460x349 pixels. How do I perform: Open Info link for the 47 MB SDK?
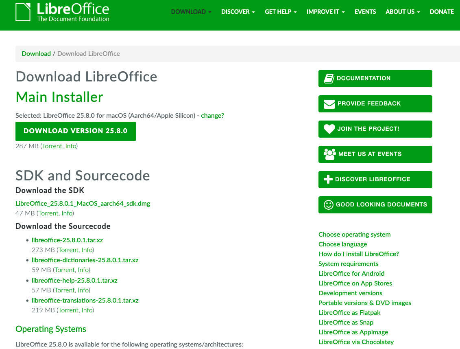coord(67,213)
